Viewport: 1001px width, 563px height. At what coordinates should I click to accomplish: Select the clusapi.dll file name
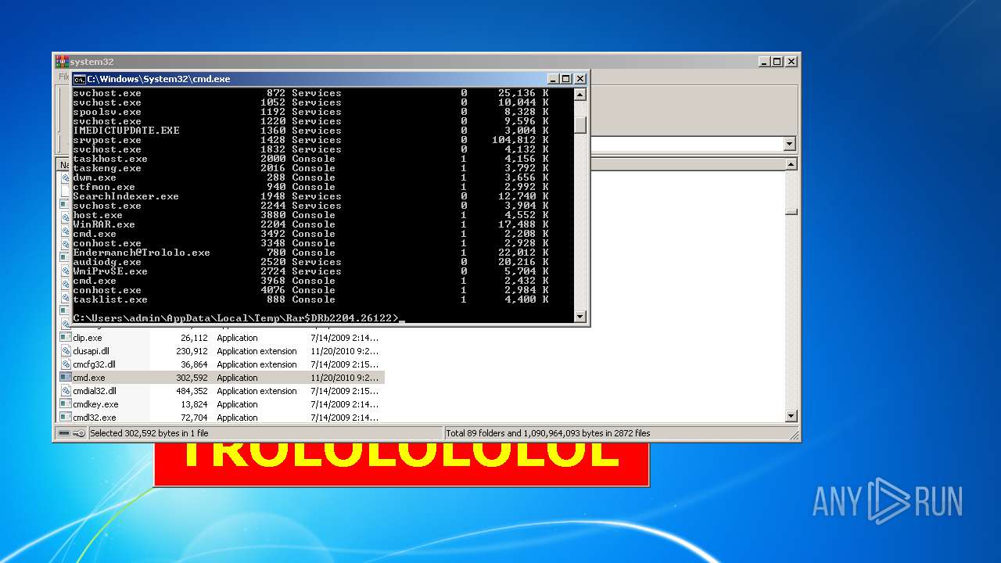pos(91,351)
